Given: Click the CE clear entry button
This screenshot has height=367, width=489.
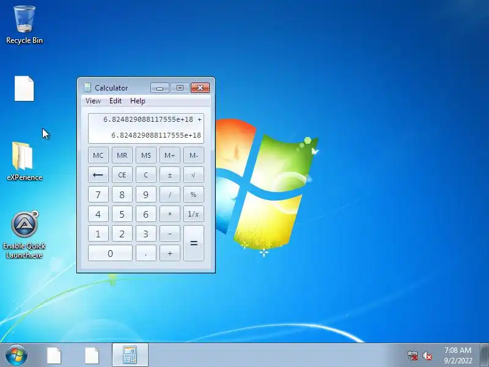Looking at the screenshot, I should pos(122,175).
